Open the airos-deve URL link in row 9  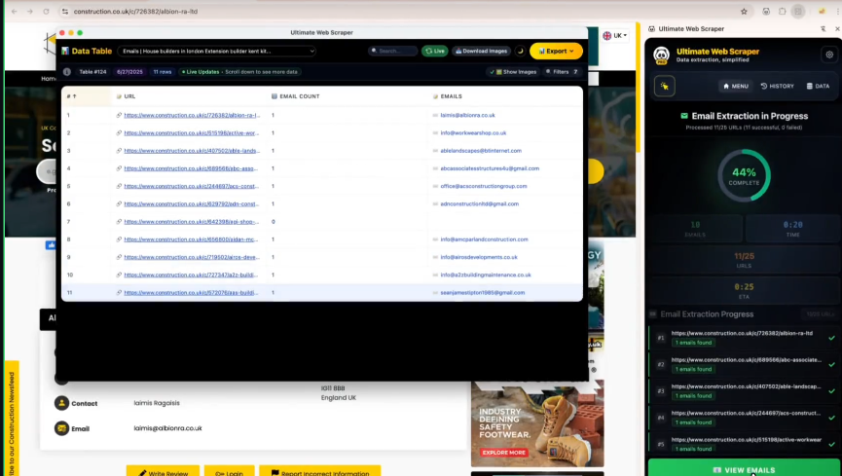tap(192, 257)
